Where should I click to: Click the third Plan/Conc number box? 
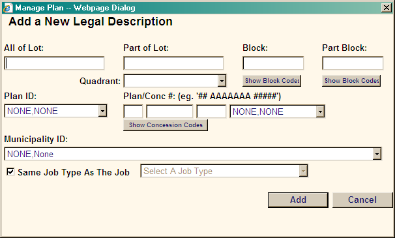(211, 112)
